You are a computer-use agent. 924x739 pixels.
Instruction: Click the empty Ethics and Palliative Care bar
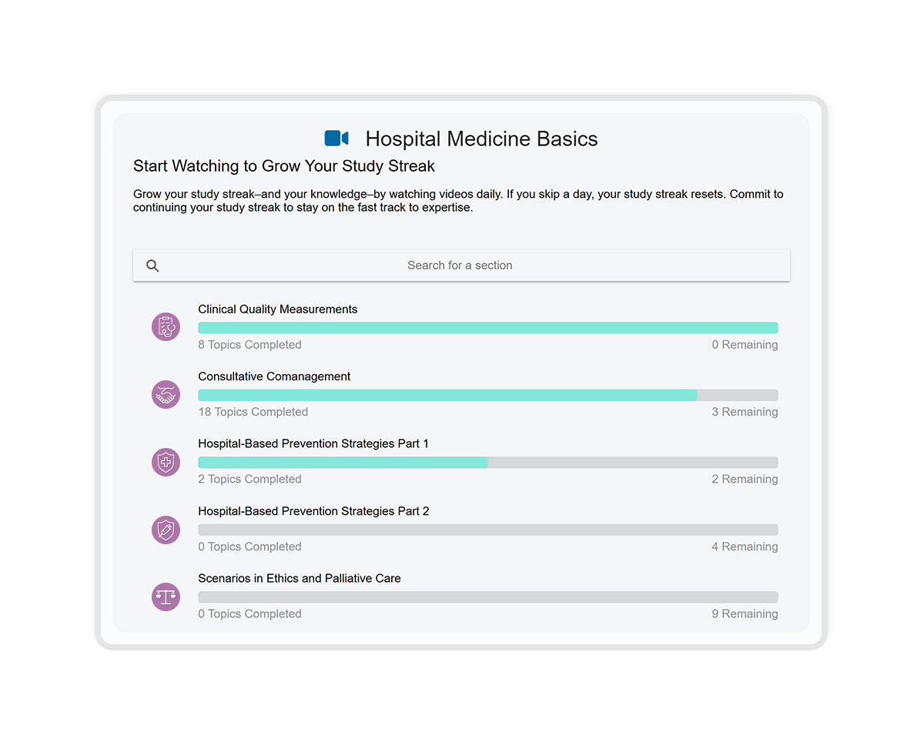pyautogui.click(x=488, y=597)
